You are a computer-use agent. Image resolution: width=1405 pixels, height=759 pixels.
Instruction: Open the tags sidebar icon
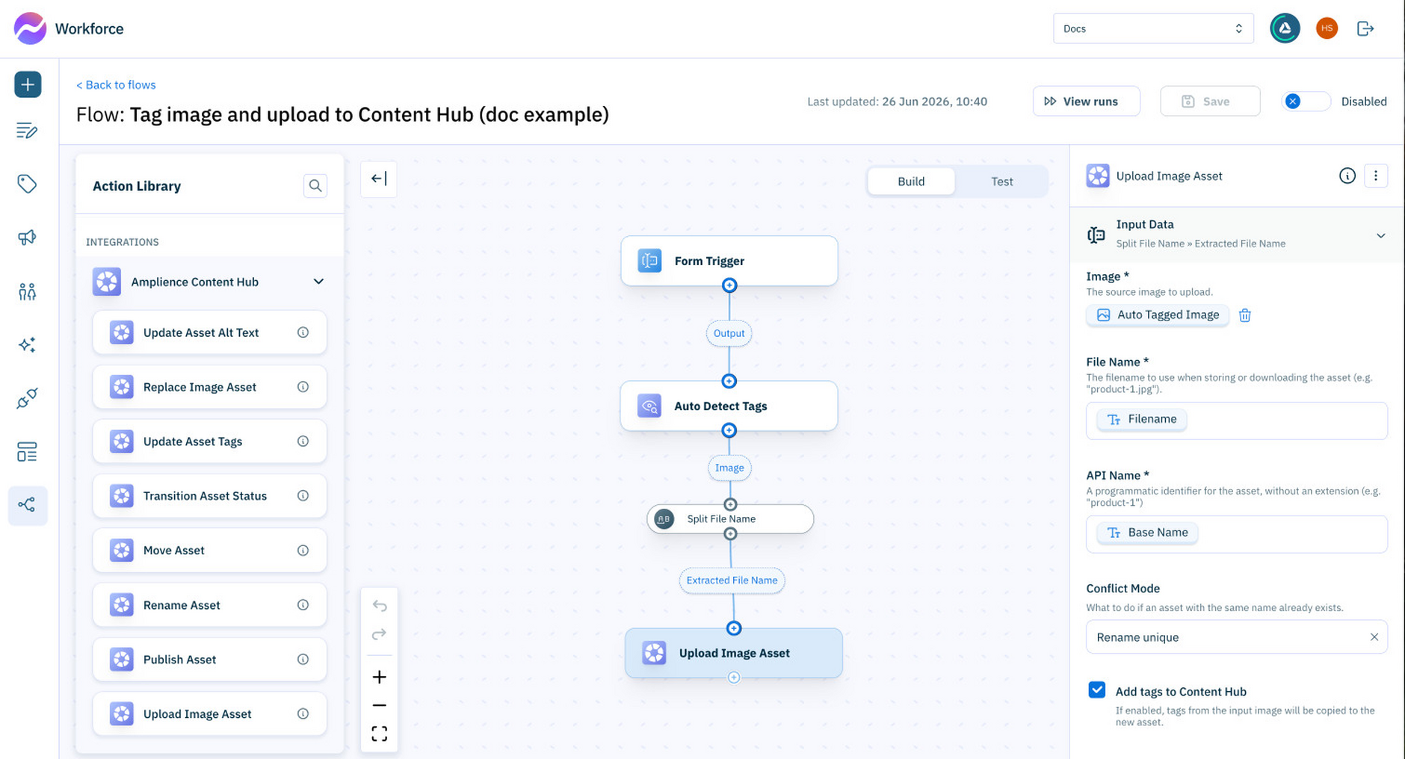tap(27, 184)
